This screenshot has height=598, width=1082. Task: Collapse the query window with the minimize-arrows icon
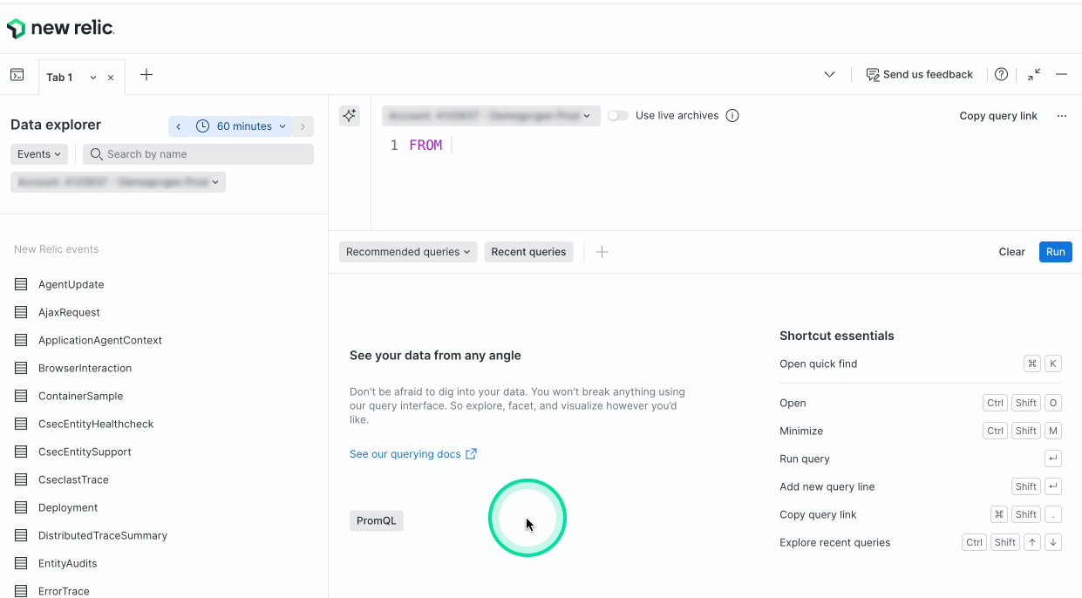pos(1033,75)
